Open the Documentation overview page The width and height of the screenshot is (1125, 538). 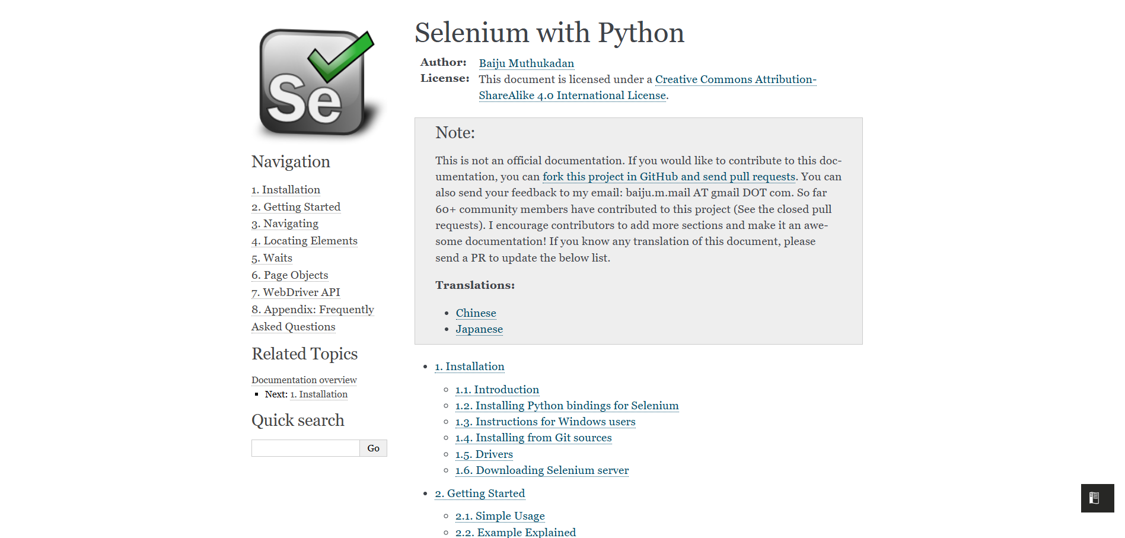(304, 380)
